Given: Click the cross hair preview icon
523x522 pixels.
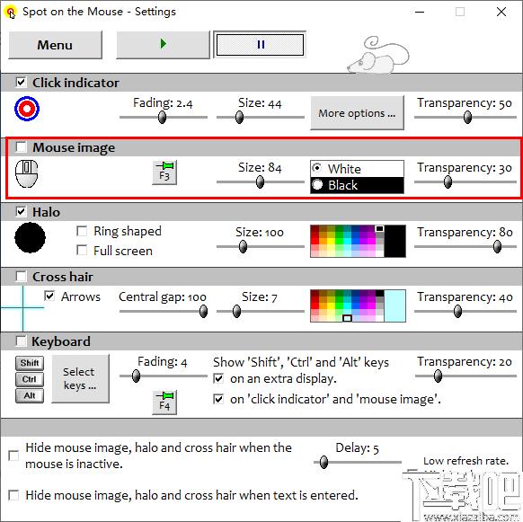Looking at the screenshot, I should point(22,307).
